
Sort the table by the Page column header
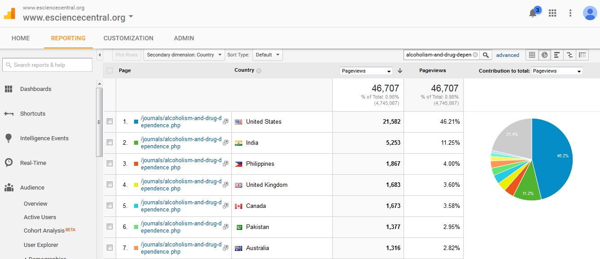pos(125,70)
